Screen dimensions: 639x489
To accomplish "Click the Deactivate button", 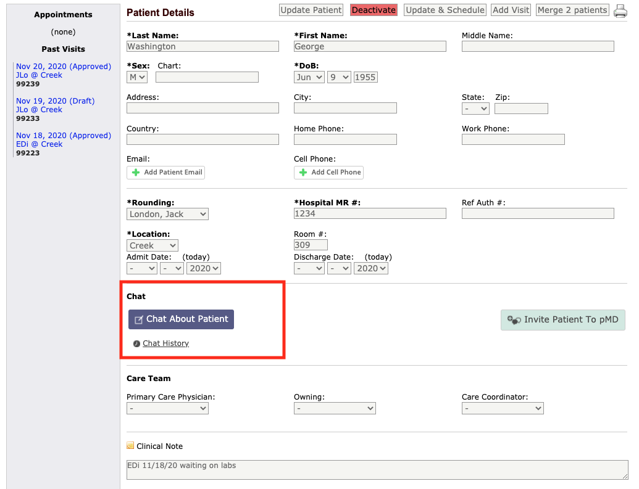I will 373,10.
